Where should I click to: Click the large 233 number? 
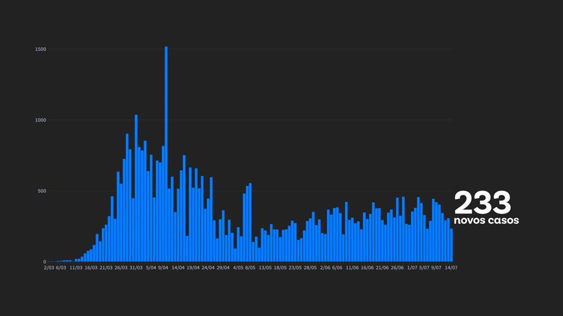[x=482, y=203]
